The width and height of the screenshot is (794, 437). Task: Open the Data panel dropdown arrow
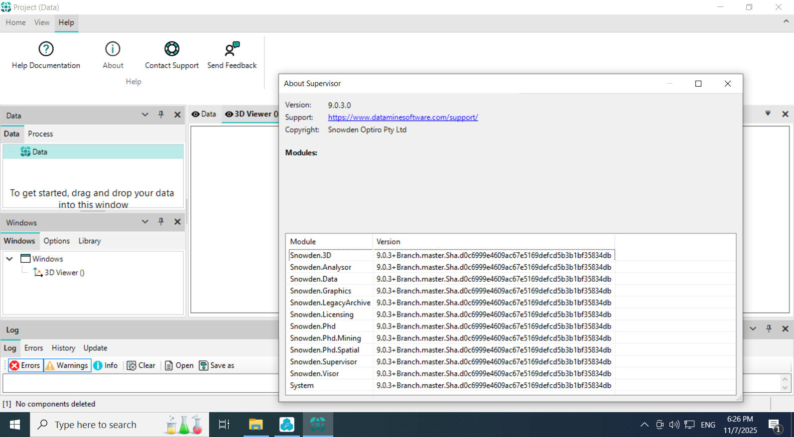tap(145, 115)
